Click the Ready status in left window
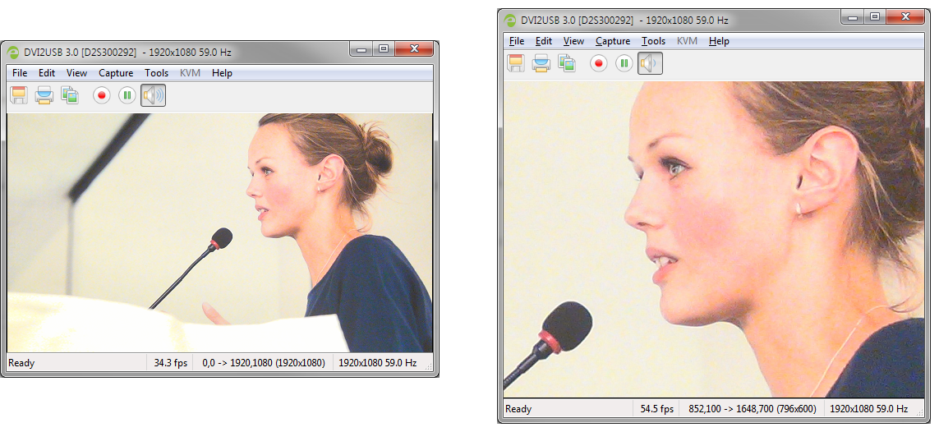939x432 pixels. pos(21,362)
